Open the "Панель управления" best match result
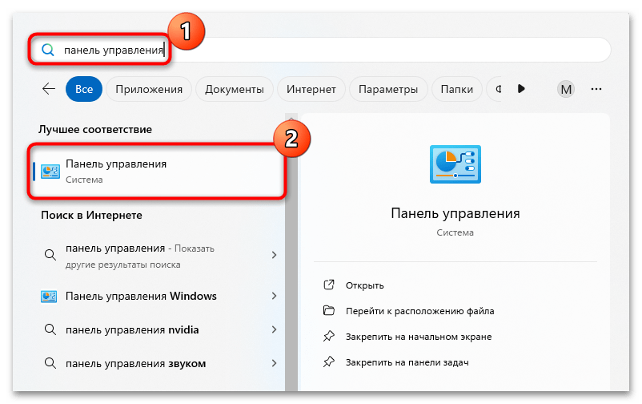642x404 pixels. pos(157,172)
